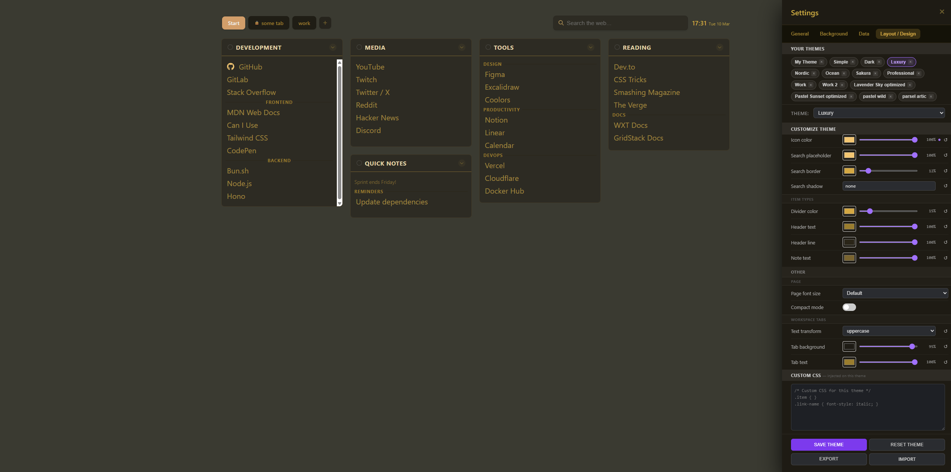Open the Icon color swatch
The image size is (951, 472).
pos(849,139)
